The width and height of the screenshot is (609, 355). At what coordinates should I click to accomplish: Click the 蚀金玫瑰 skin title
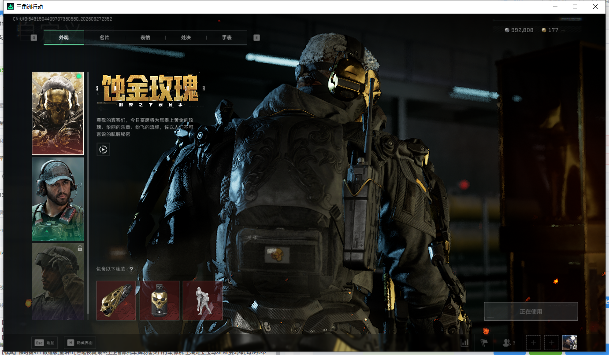point(151,88)
